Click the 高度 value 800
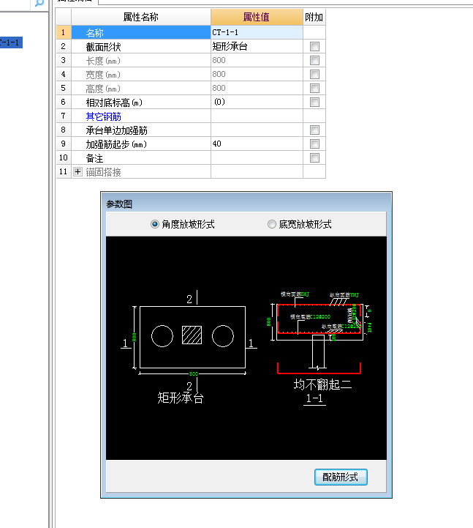473x528 pixels. (257, 88)
